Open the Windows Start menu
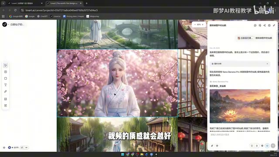Image resolution: width=279 pixels, height=157 pixels. point(122,154)
